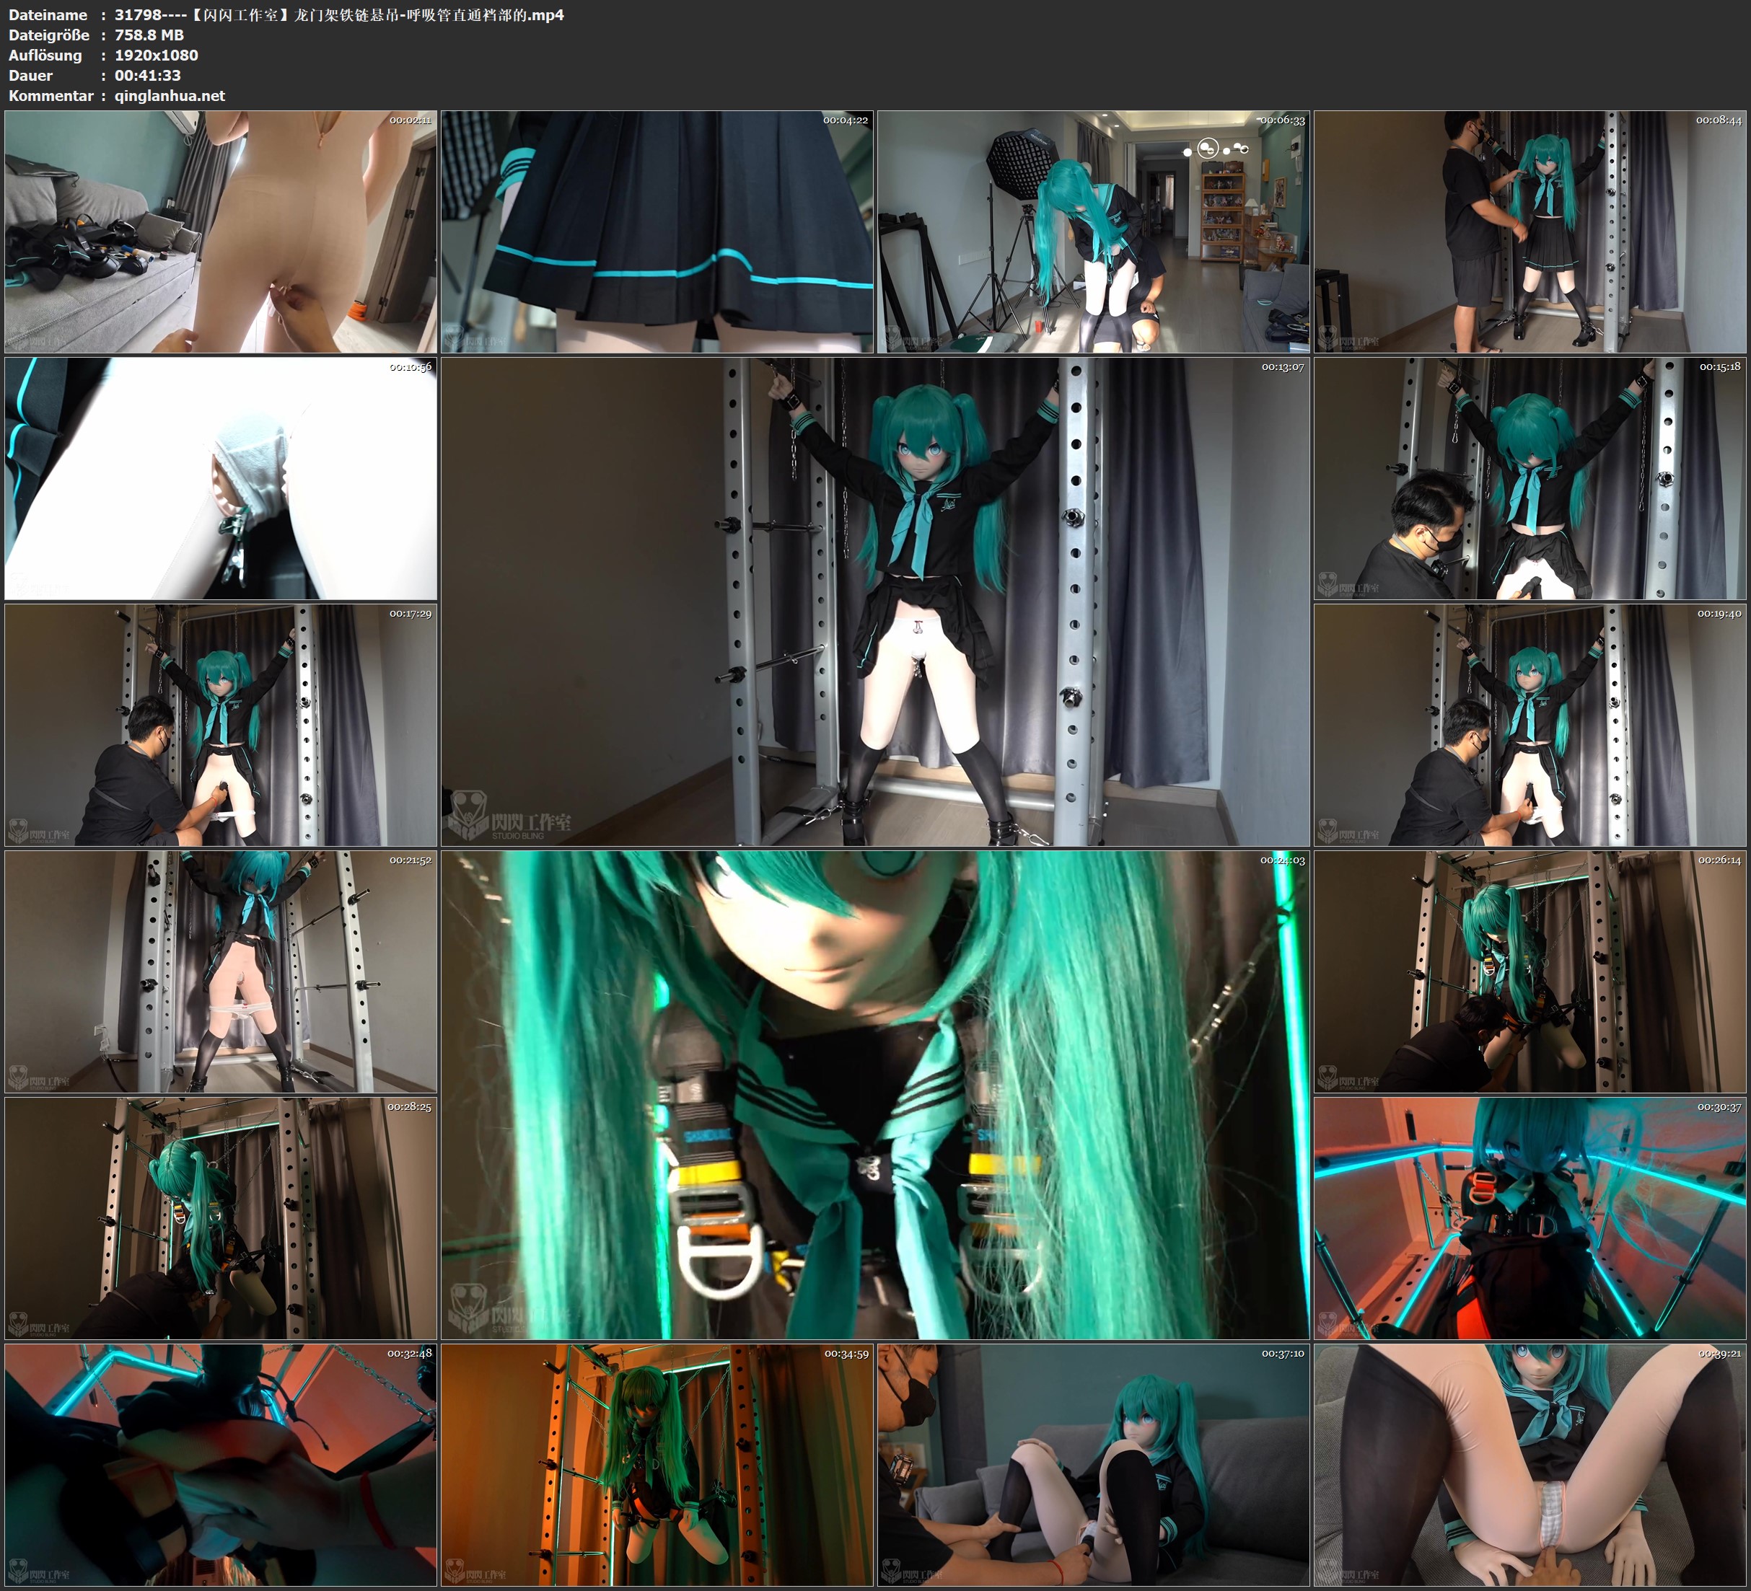The height and width of the screenshot is (1591, 1751).
Task: Click the orange-lit frame 00:34:59
Action: (657, 1465)
